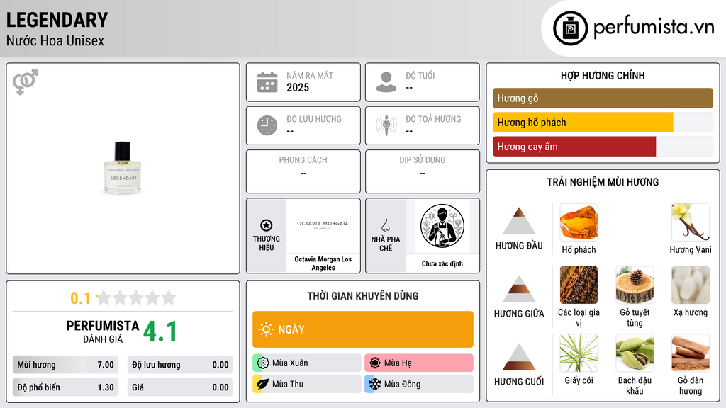Click the sun icon for Mùa Hạ
The image size is (726, 408).
click(375, 363)
